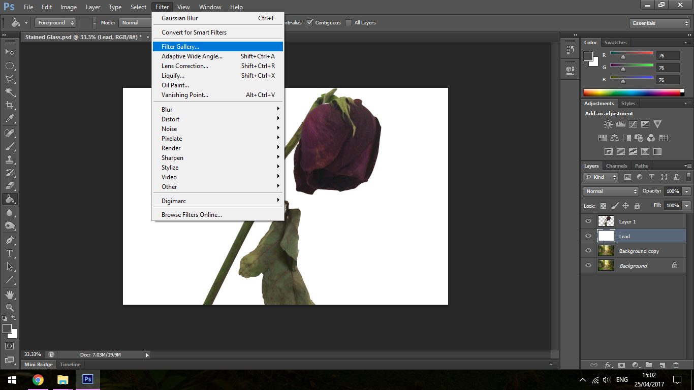The height and width of the screenshot is (390, 694).
Task: Choose the Polygonal Lasso tool
Action: click(10, 79)
